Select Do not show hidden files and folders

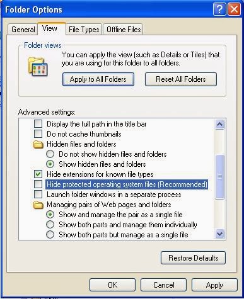50,154
